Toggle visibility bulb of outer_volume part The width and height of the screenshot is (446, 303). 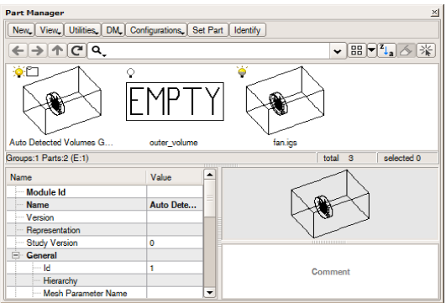click(130, 73)
